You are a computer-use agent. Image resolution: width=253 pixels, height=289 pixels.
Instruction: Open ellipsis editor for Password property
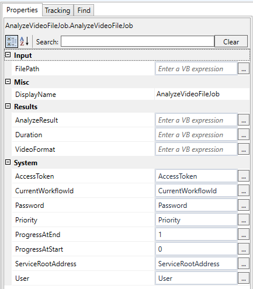click(x=244, y=205)
